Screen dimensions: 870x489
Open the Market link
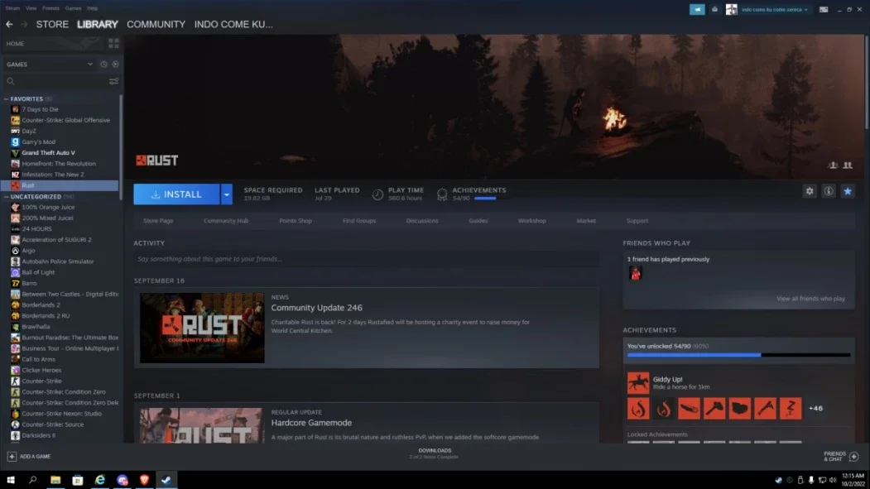pos(586,221)
